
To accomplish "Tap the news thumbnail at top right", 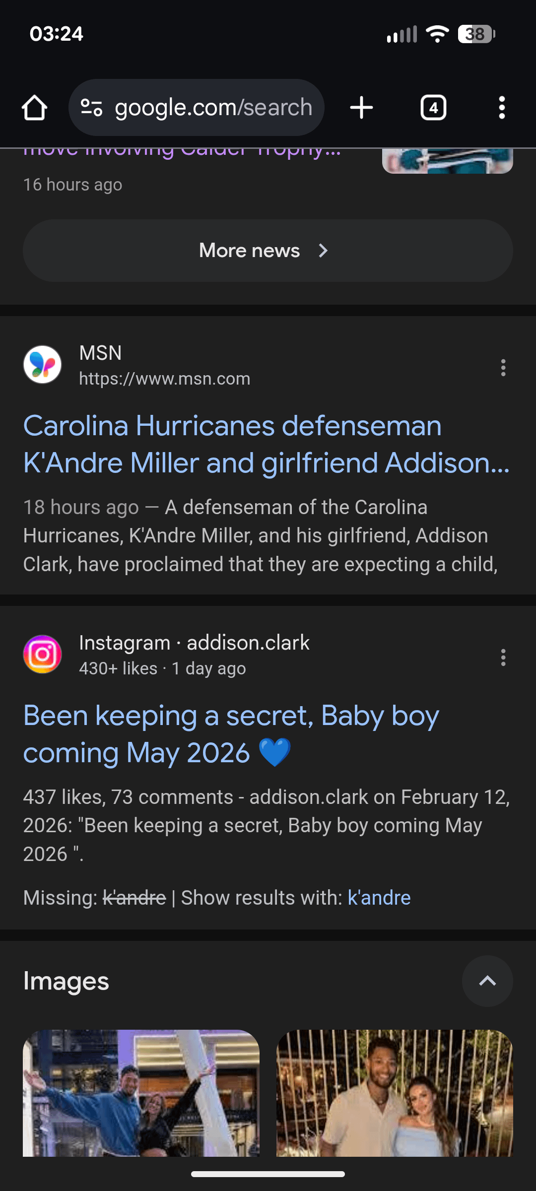I will [447, 161].
